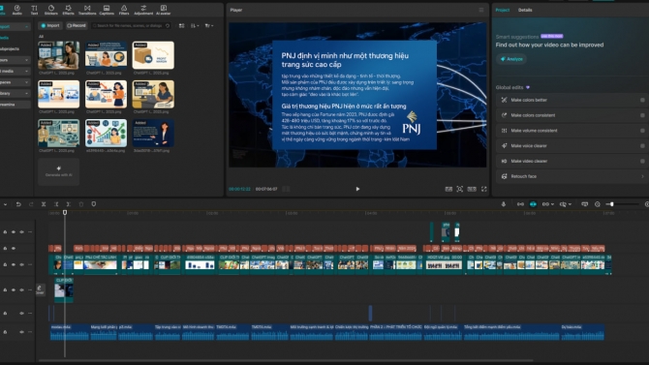Toggle Make colors consistent

click(x=642, y=115)
